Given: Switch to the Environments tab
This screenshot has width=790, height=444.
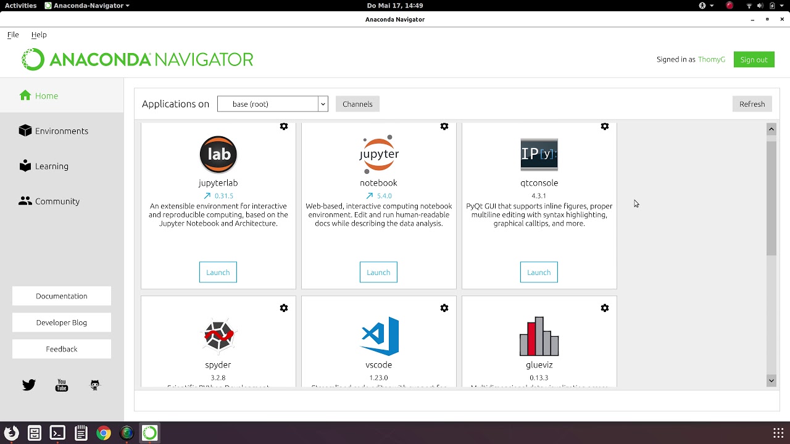Looking at the screenshot, I should pyautogui.click(x=62, y=131).
